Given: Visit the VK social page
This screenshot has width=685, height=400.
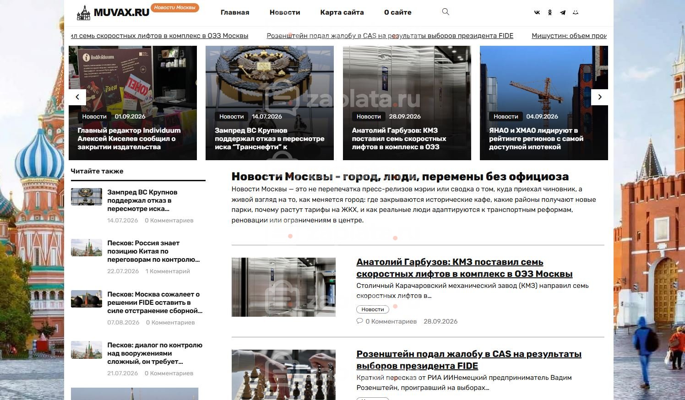Looking at the screenshot, I should [x=537, y=12].
